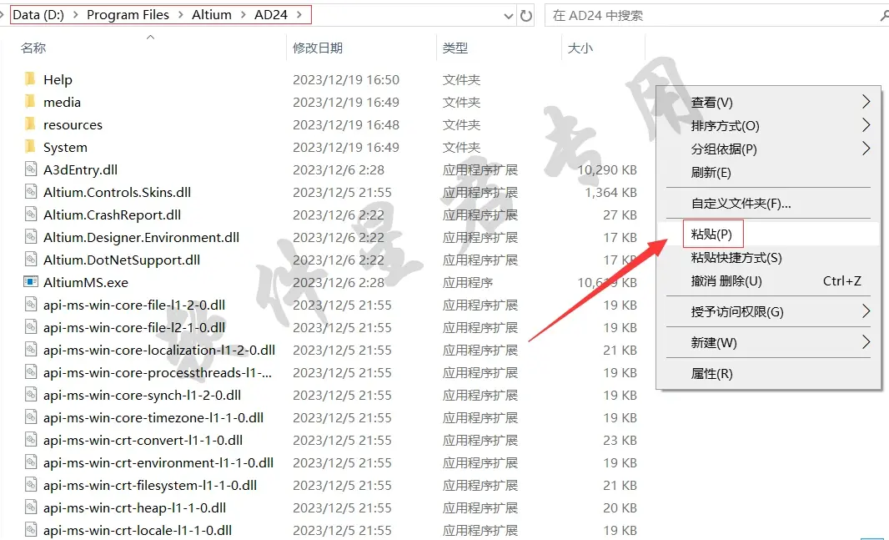The width and height of the screenshot is (889, 540).
Task: Choose 粘贴快捷方式(S) in the context menu
Action: [x=768, y=258]
